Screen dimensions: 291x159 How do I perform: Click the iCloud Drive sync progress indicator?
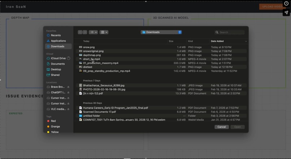(x=69, y=58)
